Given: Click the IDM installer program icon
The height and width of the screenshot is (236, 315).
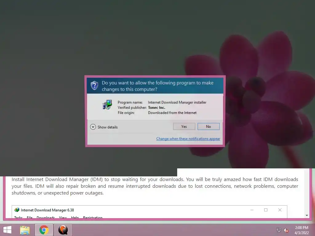Looking at the screenshot, I should pyautogui.click(x=107, y=104).
